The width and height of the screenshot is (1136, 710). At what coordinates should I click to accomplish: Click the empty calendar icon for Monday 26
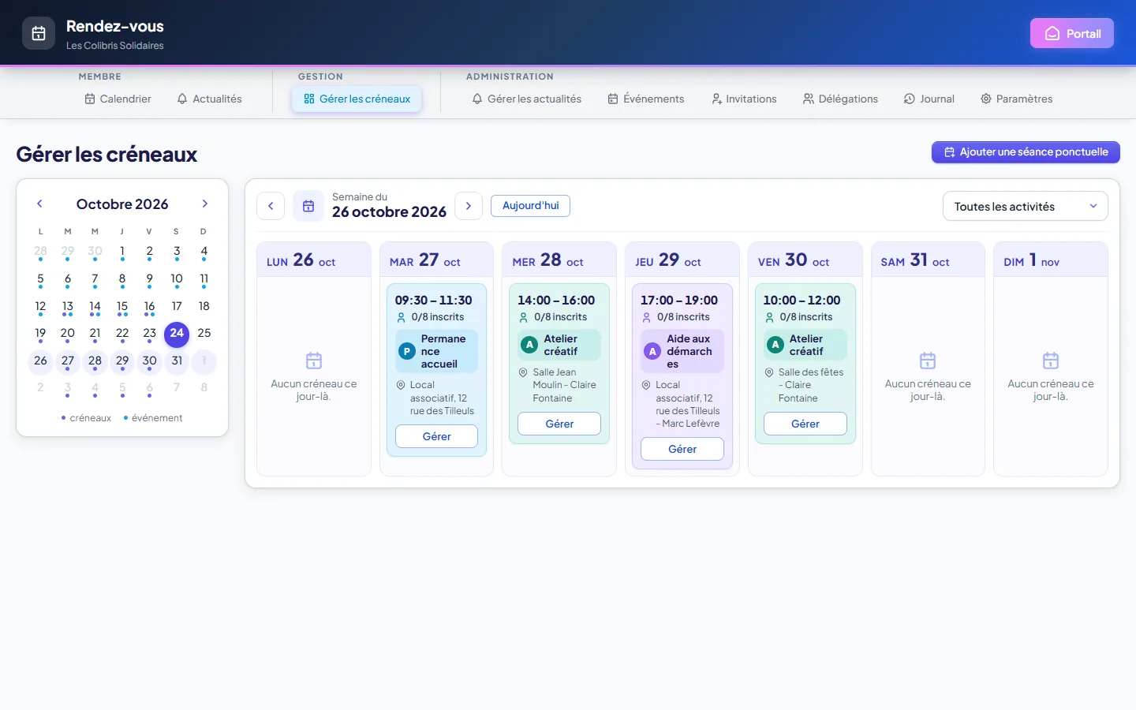(314, 361)
